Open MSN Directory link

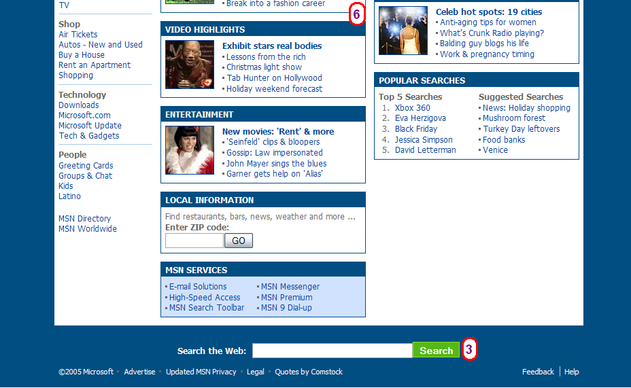pyautogui.click(x=84, y=219)
